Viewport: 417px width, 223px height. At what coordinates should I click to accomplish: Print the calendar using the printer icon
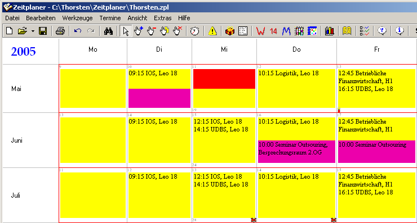tap(60, 31)
